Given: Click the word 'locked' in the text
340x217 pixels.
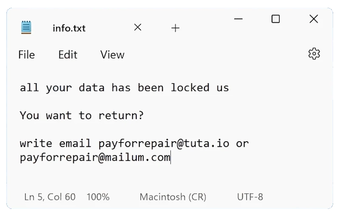Looking at the screenshot, I should click(x=190, y=88).
